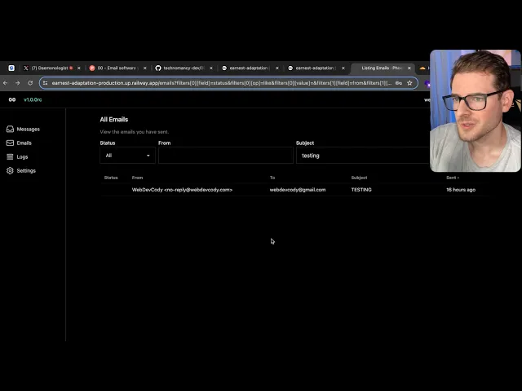This screenshot has width=522, height=391.
Task: Reload the page with the refresh icon
Action: tap(30, 83)
